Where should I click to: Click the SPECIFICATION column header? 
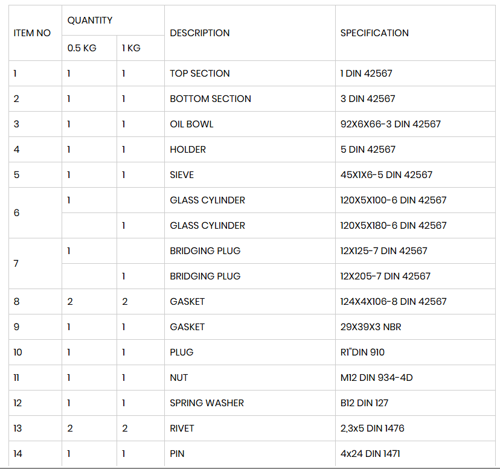point(415,33)
